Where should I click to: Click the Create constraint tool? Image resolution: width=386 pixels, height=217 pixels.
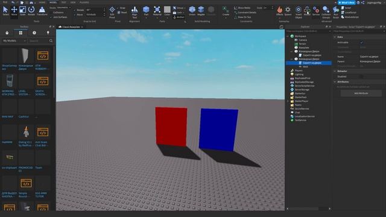point(226,11)
